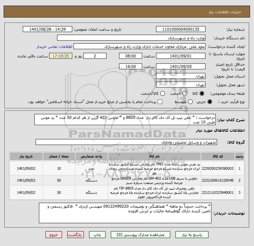Select the جزیی purchase process radio
This screenshot has width=254, height=246.
pyautogui.click(x=209, y=102)
